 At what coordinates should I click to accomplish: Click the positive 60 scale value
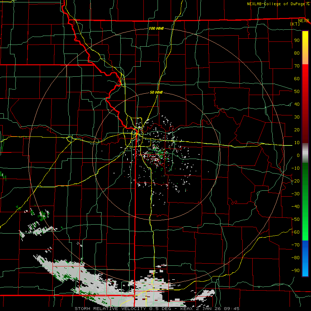tap(297, 79)
